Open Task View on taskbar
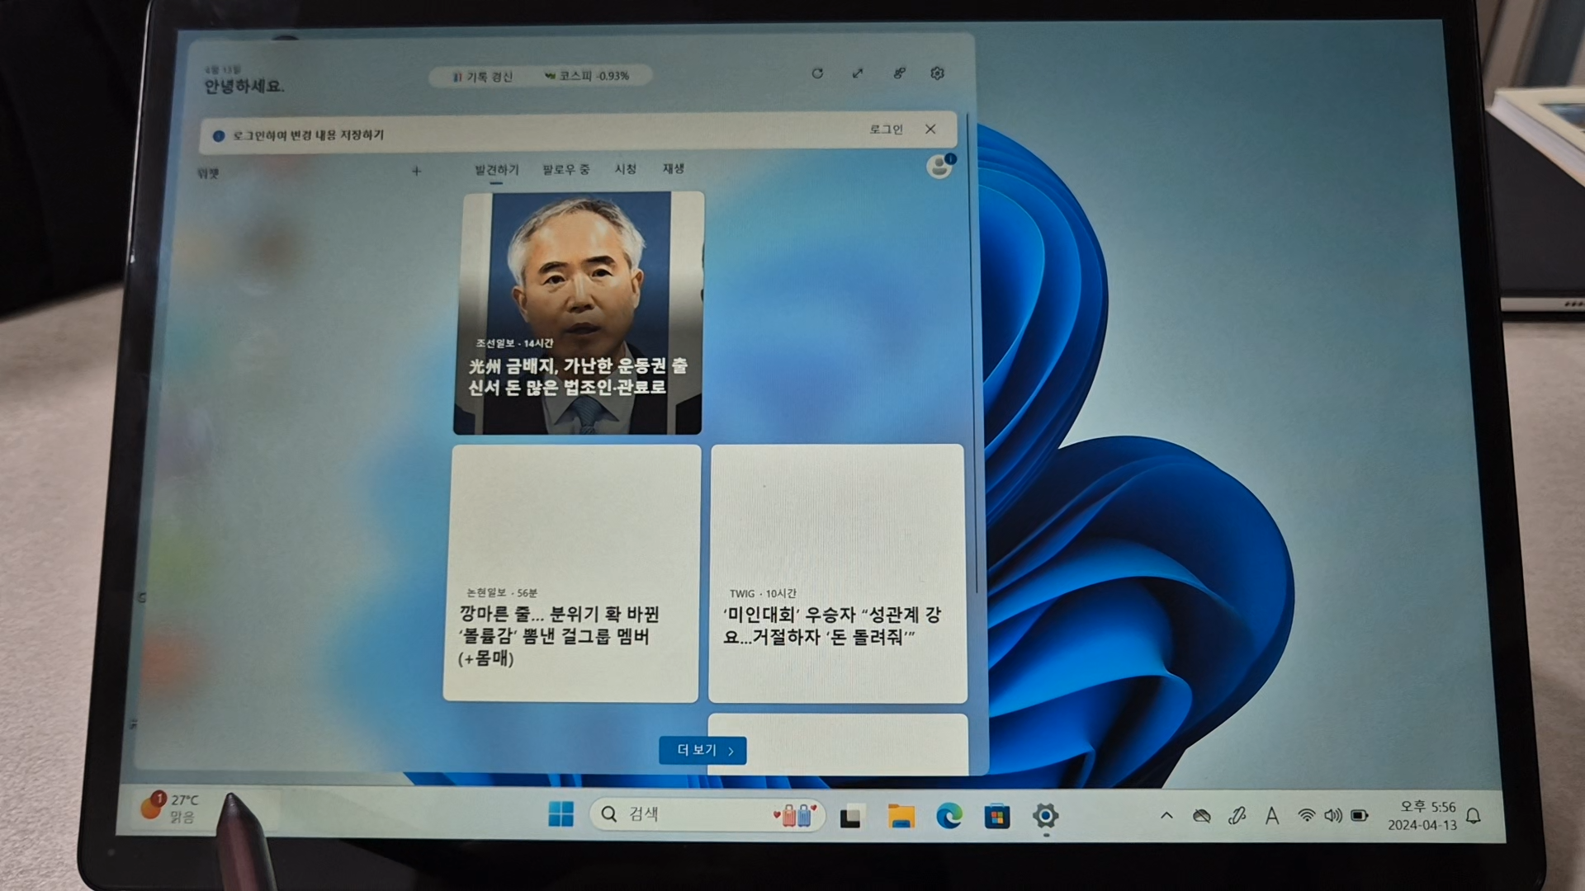This screenshot has height=891, width=1585. point(851,816)
